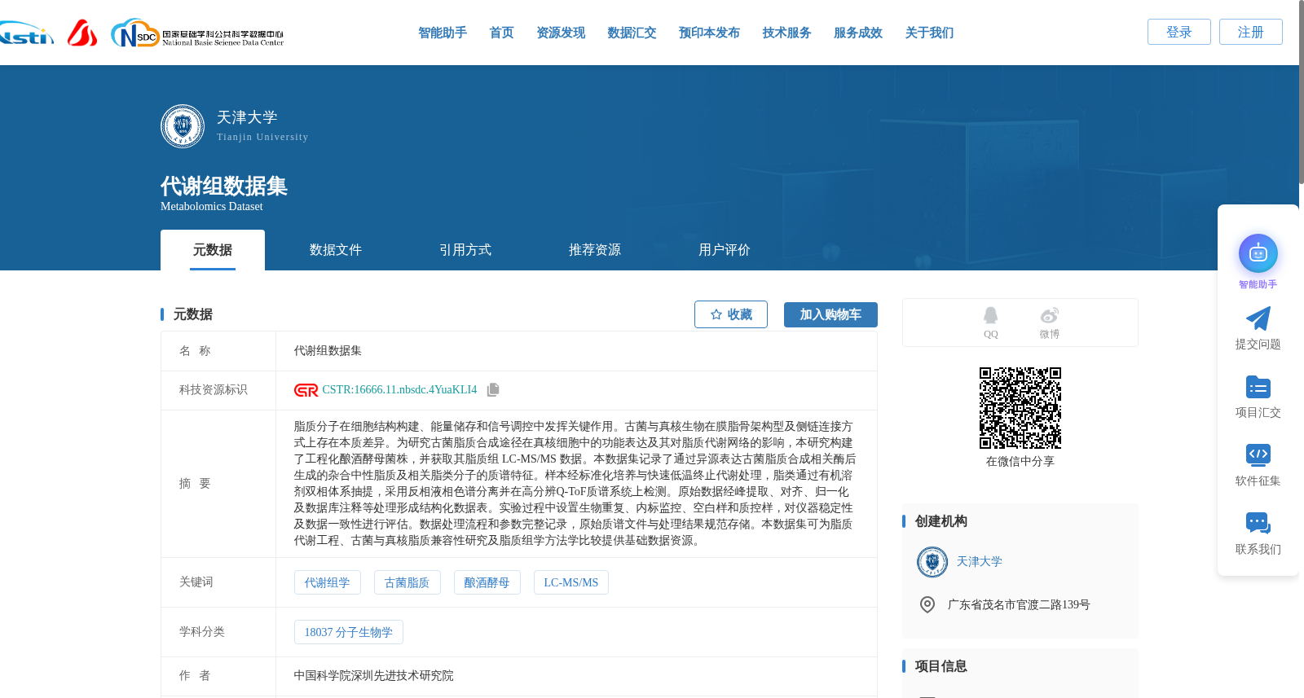Click the 登录 login button
This screenshot has width=1304, height=698.
[1179, 32]
